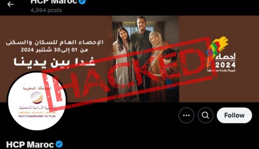Click the banner date line ending in 2024

click(x=54, y=50)
